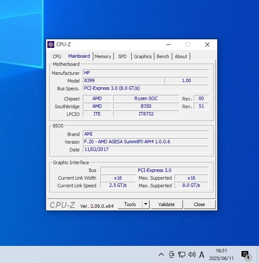Open the clock showing 16:31
Viewport: 259px width, 263px height.
point(221,254)
